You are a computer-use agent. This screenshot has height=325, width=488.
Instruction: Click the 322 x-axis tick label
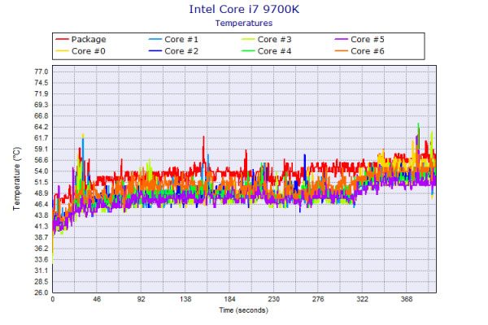(x=362, y=299)
